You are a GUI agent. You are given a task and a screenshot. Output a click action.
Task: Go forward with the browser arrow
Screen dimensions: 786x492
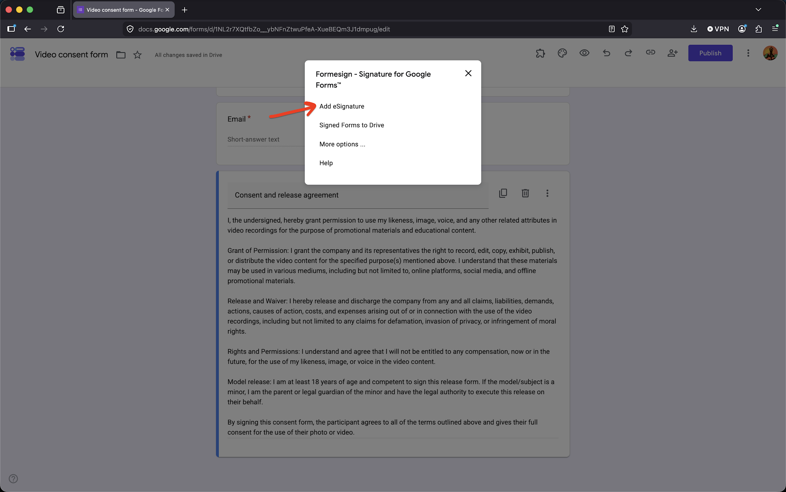tap(44, 29)
